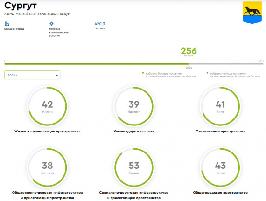The height and width of the screenshot is (201, 266).
Task: Open the Озелененные пространства label
Action: [220, 132]
